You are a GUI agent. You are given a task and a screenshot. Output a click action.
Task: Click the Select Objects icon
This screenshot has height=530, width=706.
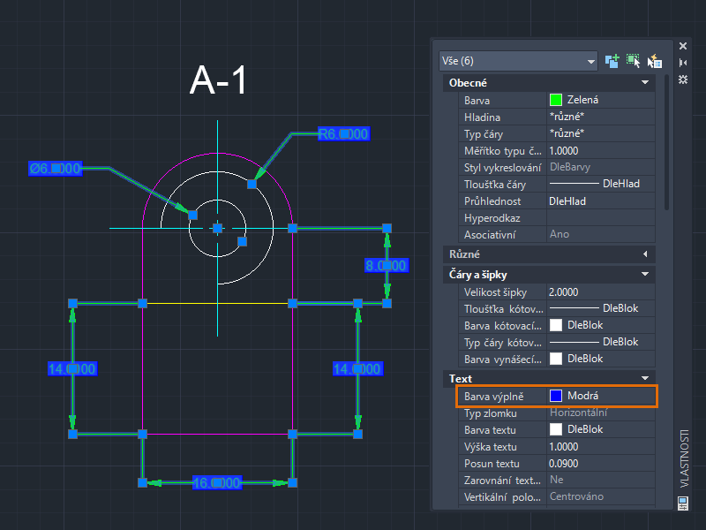634,61
